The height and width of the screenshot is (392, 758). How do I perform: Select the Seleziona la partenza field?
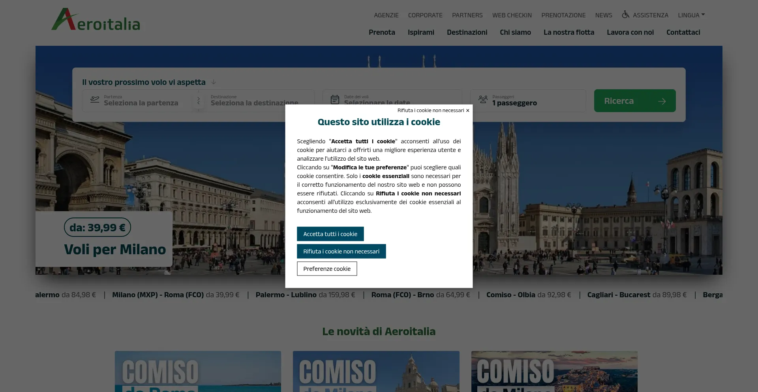tap(141, 103)
